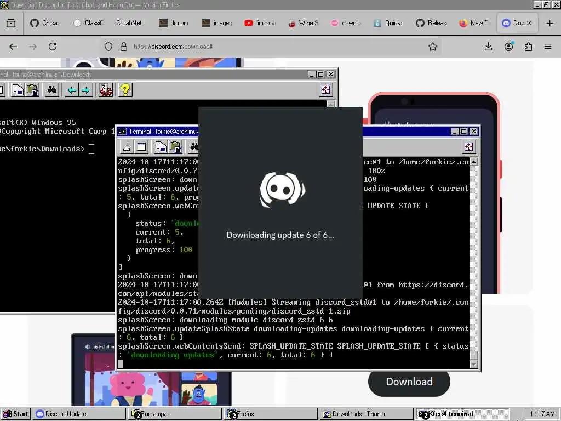Screen dimensions: 561x421
Task: Select Xfce4-terminal in the taskbar
Action: click(x=462, y=414)
